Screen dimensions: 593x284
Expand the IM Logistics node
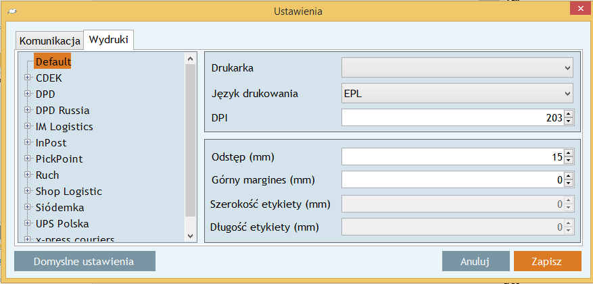coord(27,126)
